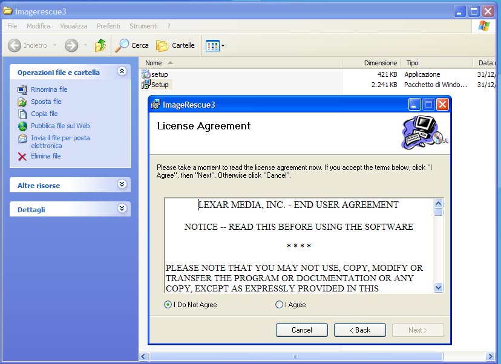Viewport: 501px width, 364px height.
Task: Sort files by the Dimensione column header
Action: (372, 63)
